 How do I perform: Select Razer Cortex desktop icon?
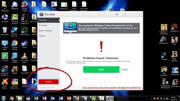(24, 31)
